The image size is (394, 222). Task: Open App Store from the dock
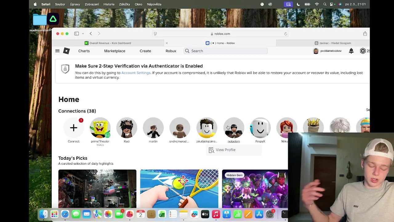259,214
